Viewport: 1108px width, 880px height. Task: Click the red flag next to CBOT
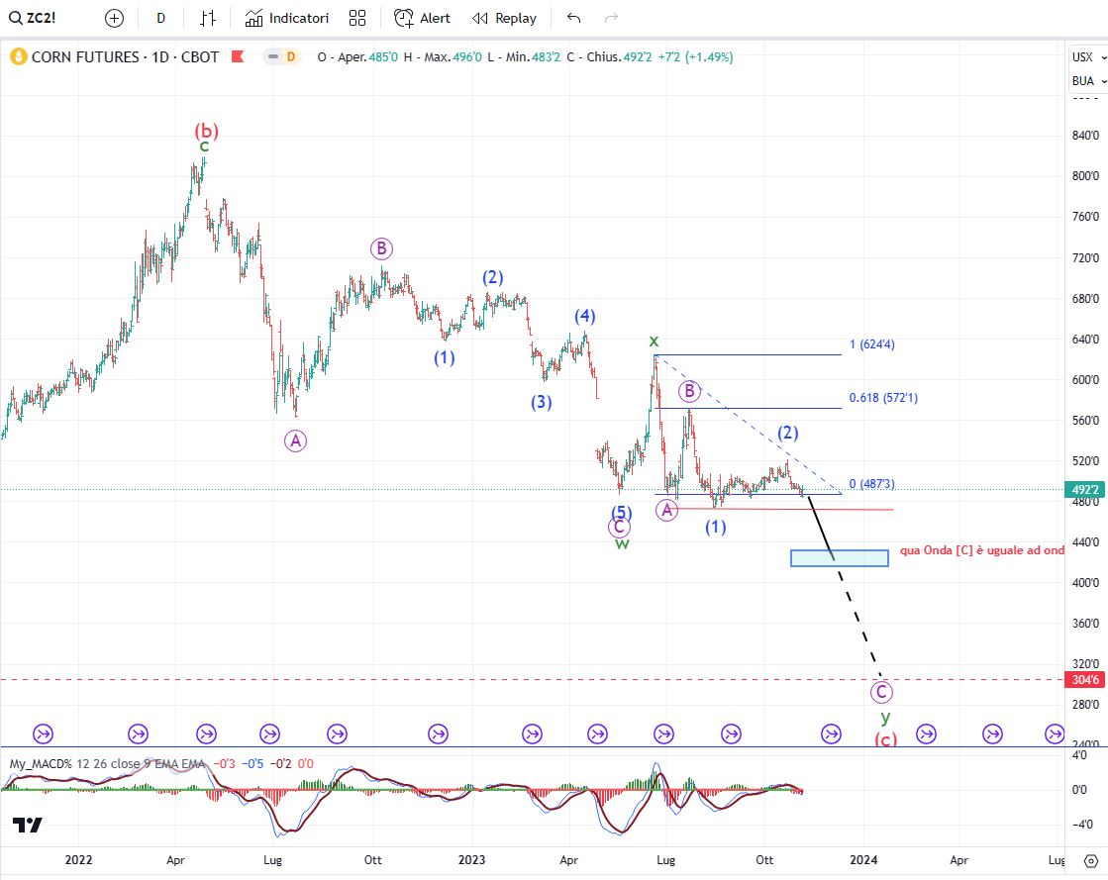[238, 56]
